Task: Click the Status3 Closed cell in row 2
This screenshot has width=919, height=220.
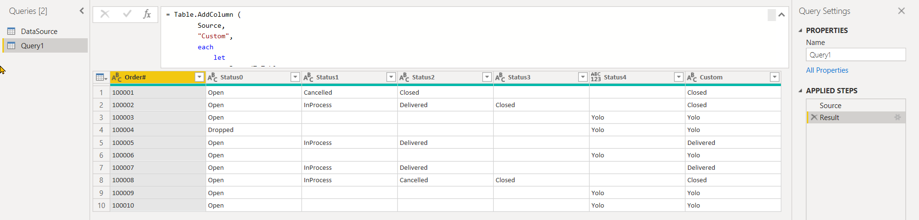Action: [541, 105]
